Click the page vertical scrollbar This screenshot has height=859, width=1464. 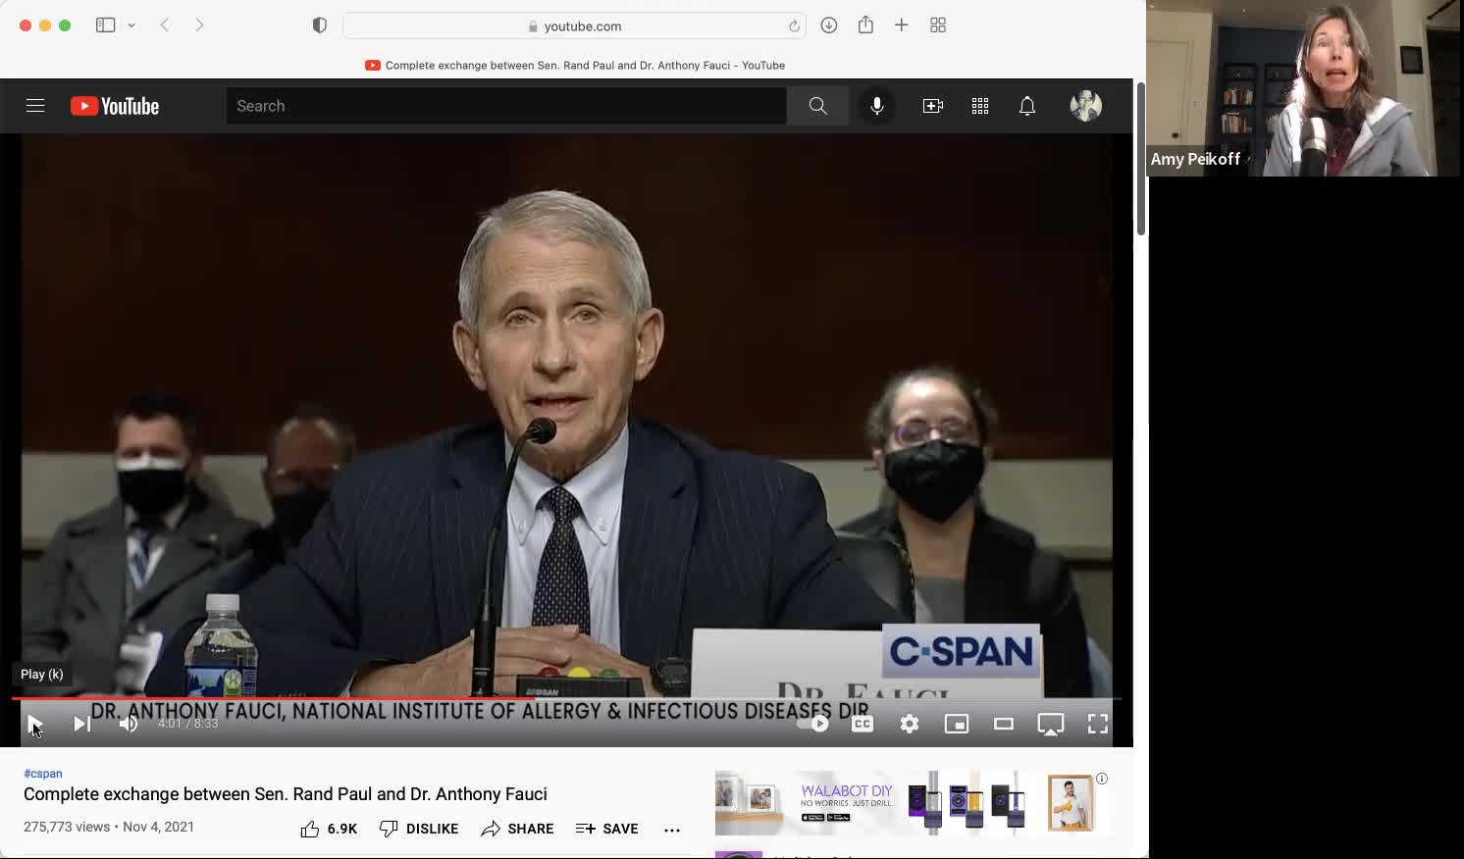click(x=1141, y=160)
